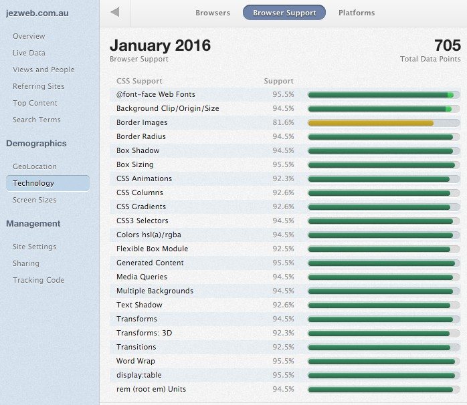Open the Platforms tab

pos(357,13)
